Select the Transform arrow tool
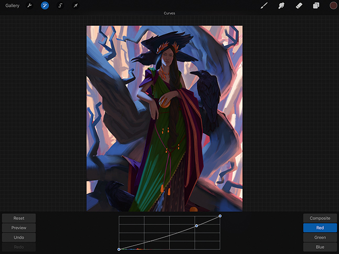The width and height of the screenshot is (339, 254). click(76, 5)
